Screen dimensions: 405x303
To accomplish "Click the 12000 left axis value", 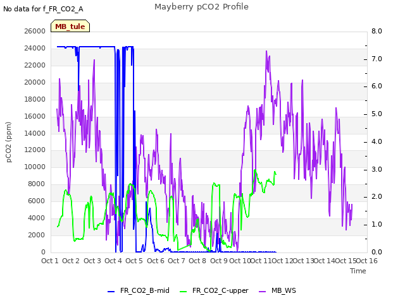I will [x=35, y=150].
